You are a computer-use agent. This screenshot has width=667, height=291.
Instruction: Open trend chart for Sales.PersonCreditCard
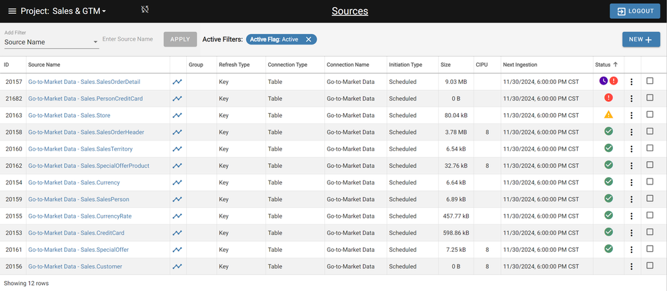(x=177, y=99)
